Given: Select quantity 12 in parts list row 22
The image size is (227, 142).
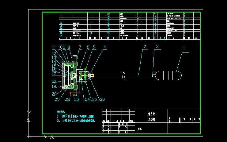Looking at the screenshot, I should 91,33.
